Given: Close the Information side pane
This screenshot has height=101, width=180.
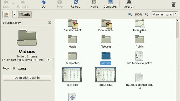Looking at the screenshot, I should (50, 22).
